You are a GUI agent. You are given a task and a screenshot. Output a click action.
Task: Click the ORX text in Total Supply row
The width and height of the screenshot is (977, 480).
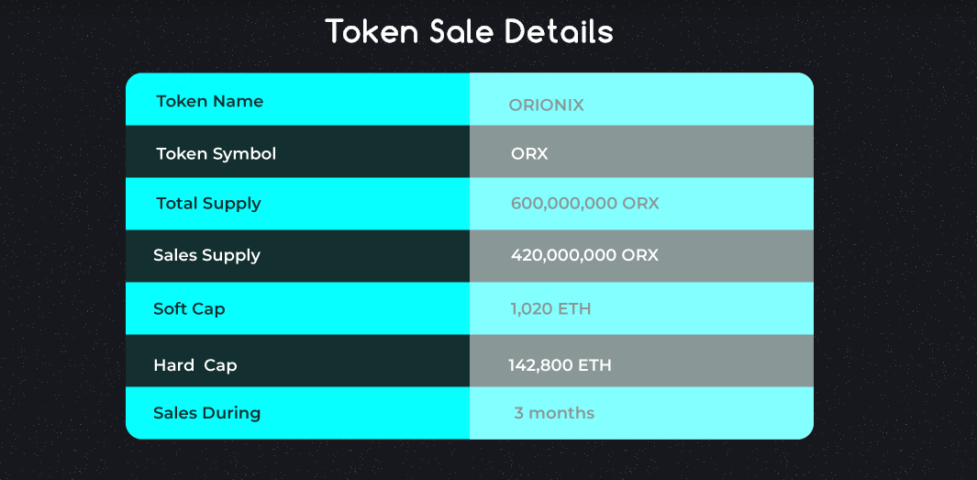tap(640, 204)
